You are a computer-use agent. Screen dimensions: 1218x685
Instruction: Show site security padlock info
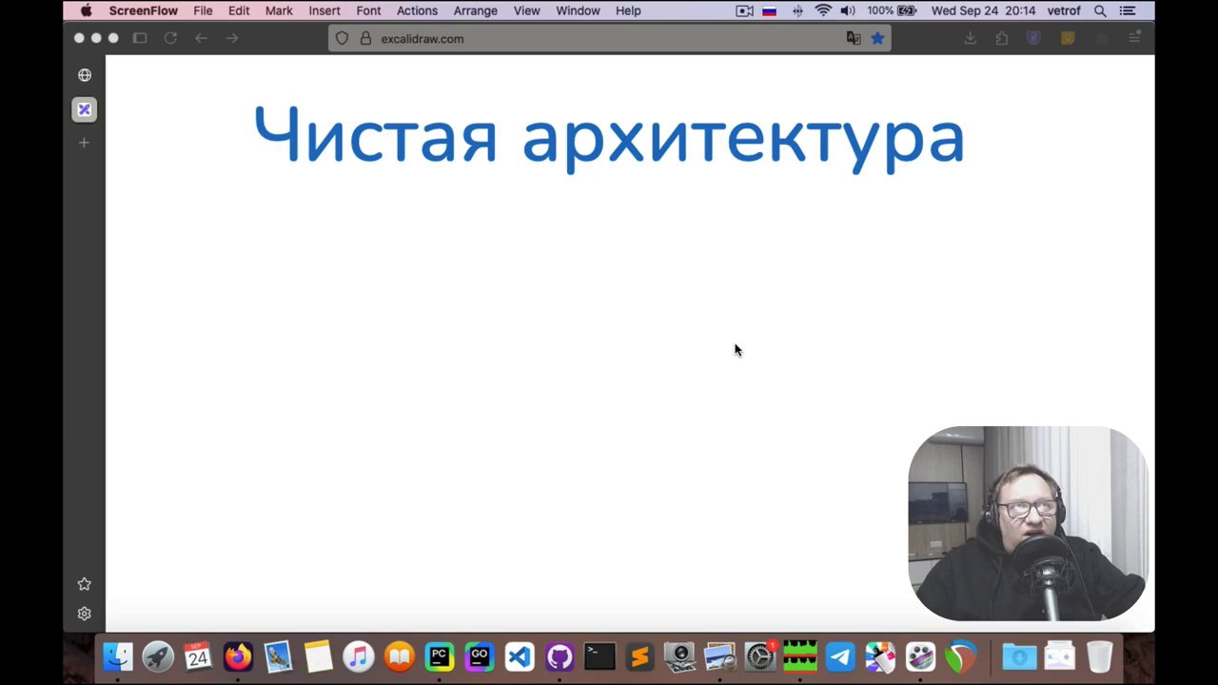(365, 38)
